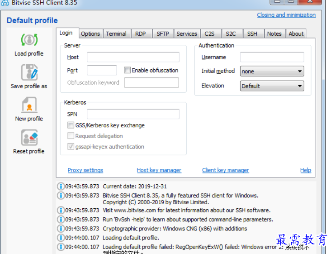Click the 'Current date: 2019-12-31' log text

click(x=135, y=187)
